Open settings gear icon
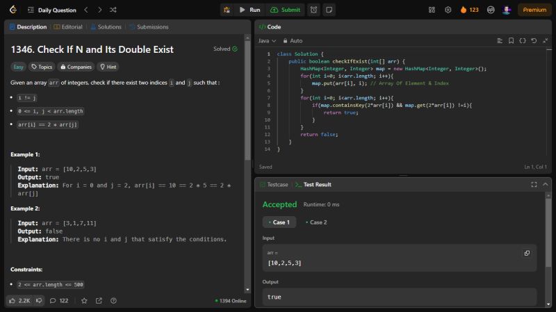 pyautogui.click(x=448, y=10)
